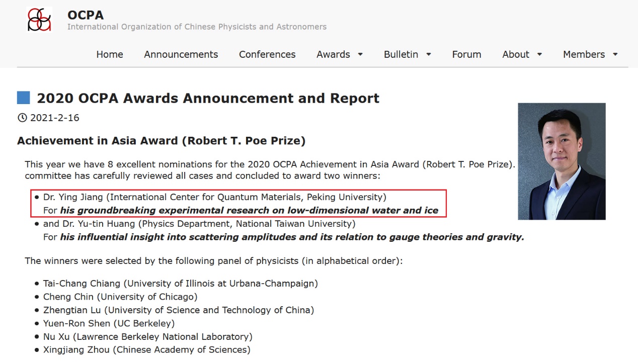Viewport: 638px width, 362px height.
Task: Open the Conferences menu item
Action: (x=267, y=54)
